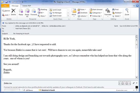
Task: Expand the Quick Steps gallery arrow
Action: (68, 16)
